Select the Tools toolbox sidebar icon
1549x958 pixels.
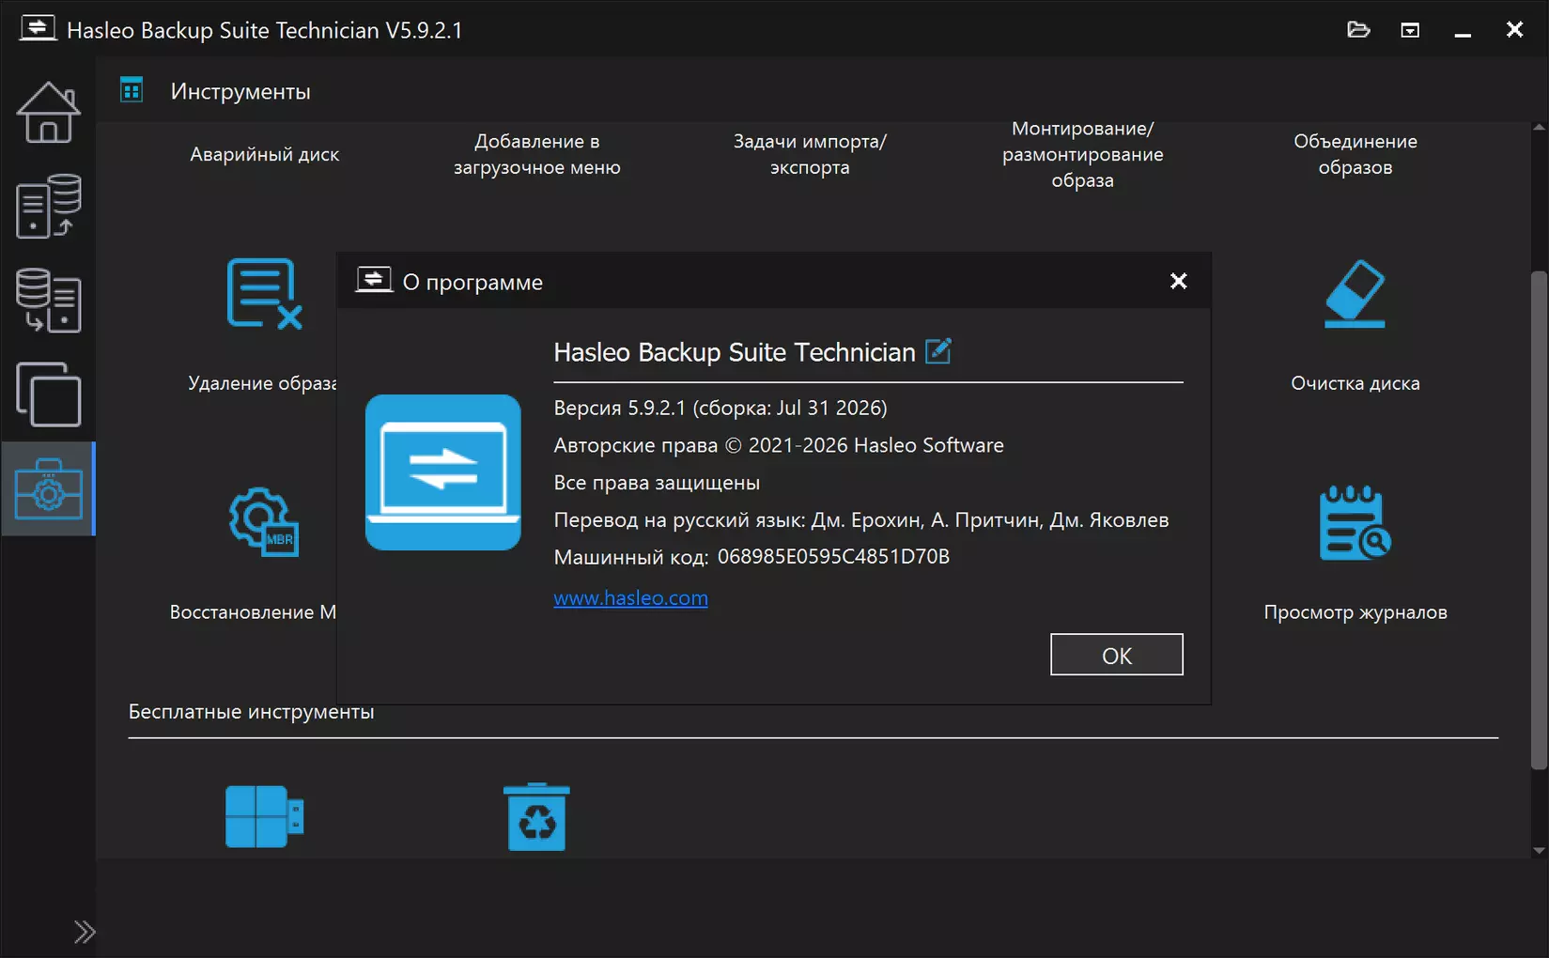tap(48, 488)
